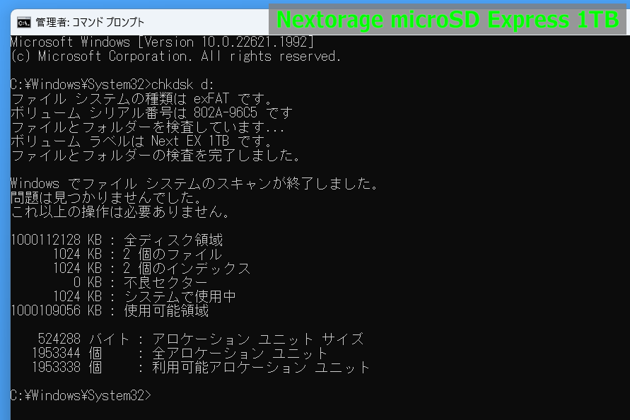Click the Microsoft Windows version line

coord(163,42)
